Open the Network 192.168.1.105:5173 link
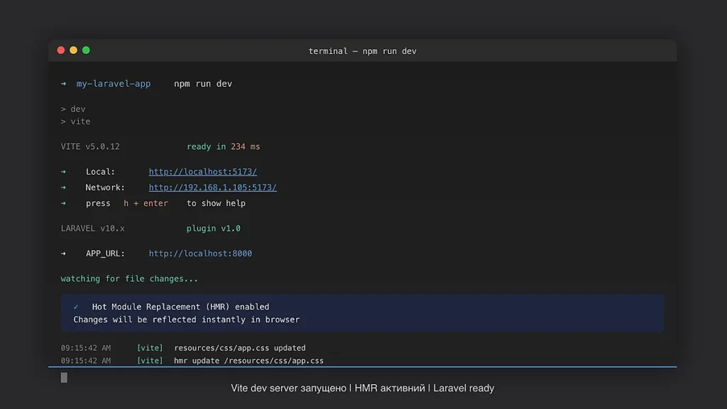This screenshot has height=409, width=727. (212, 187)
